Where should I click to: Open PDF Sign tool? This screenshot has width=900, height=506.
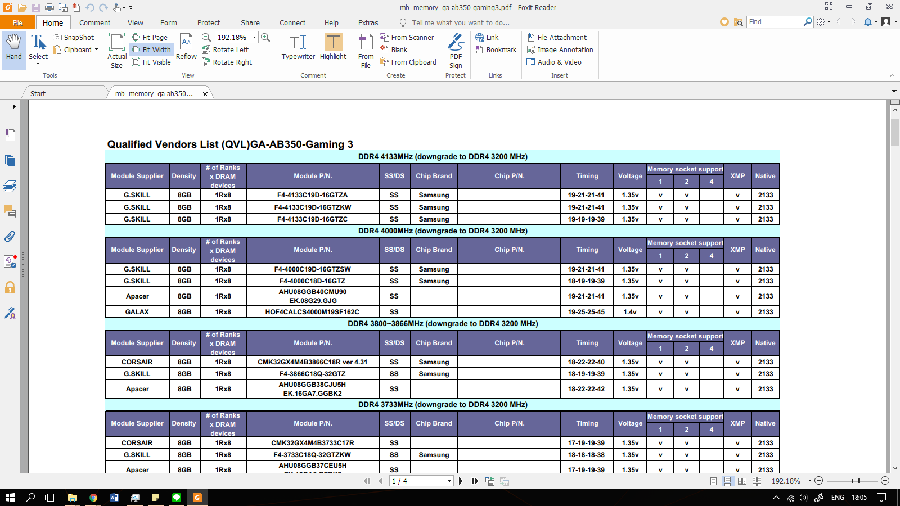(456, 51)
